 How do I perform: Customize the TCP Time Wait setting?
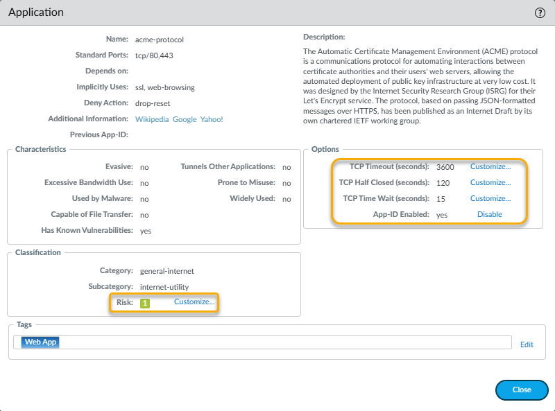tap(490, 199)
